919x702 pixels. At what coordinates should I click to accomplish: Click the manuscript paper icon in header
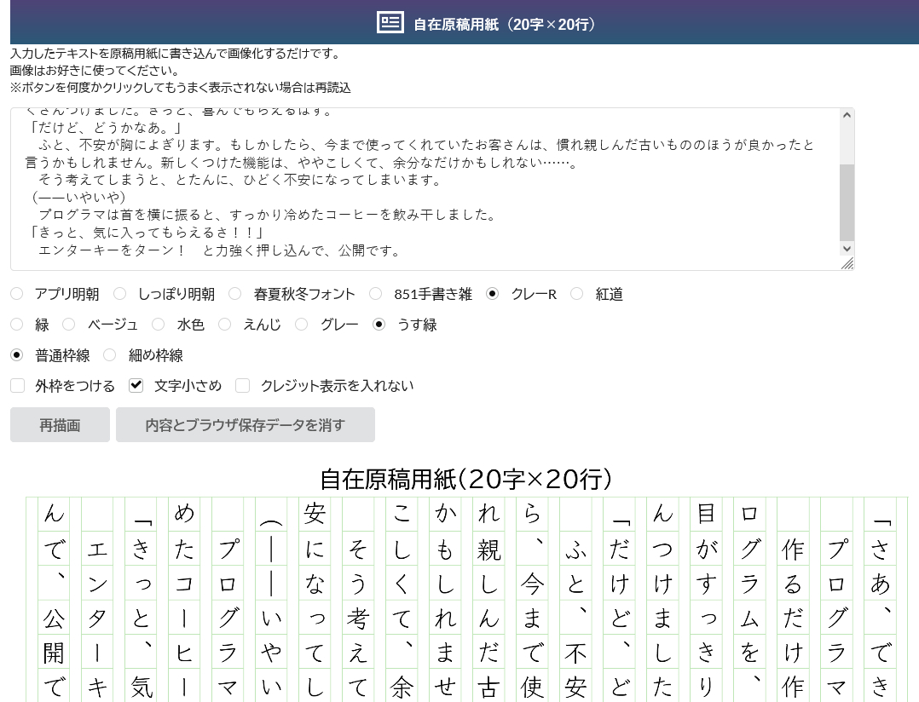point(390,23)
